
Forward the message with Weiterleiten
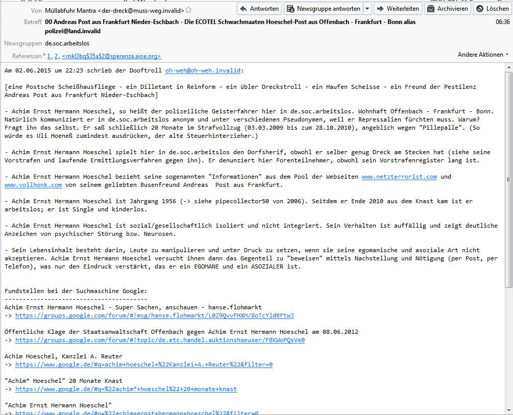[398, 9]
